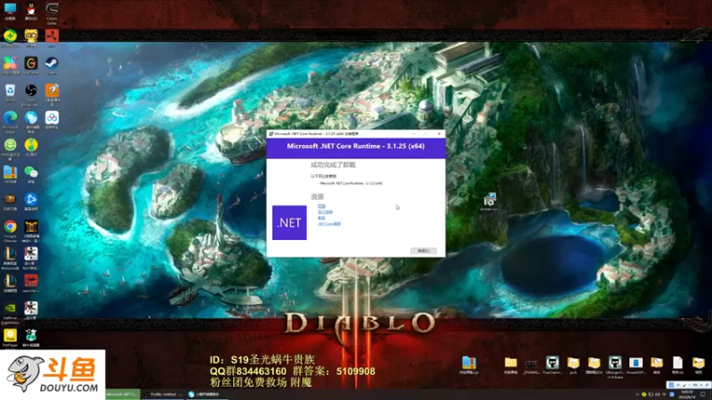The height and width of the screenshot is (400, 712).
Task: Open the pob folder on the desktop
Action: pos(573,365)
